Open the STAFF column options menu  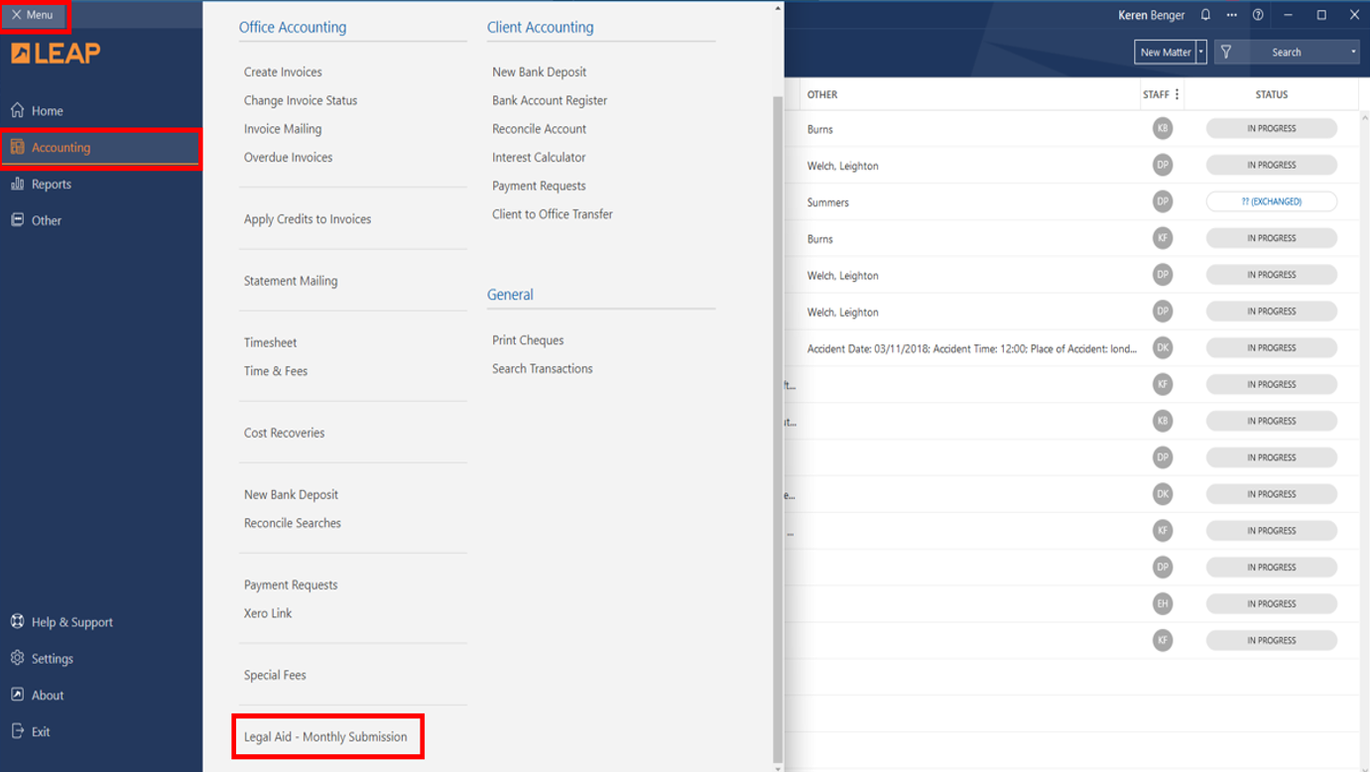(x=1177, y=95)
